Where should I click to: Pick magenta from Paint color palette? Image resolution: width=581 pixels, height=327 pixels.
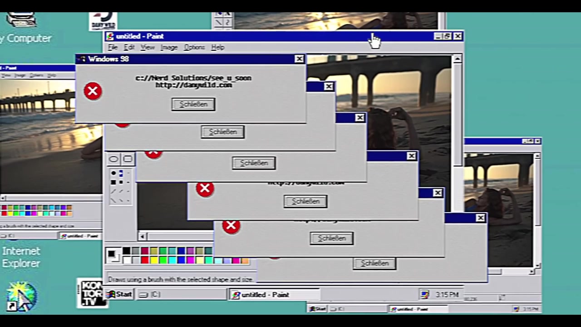tap(190, 260)
